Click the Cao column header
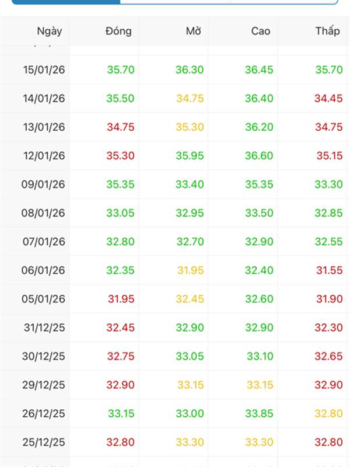Image resolution: width=350 pixels, height=467 pixels. click(260, 32)
